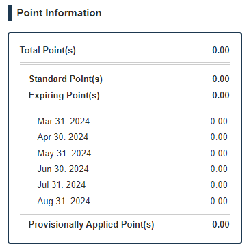Click the Expiring Point(s) value

(221, 95)
